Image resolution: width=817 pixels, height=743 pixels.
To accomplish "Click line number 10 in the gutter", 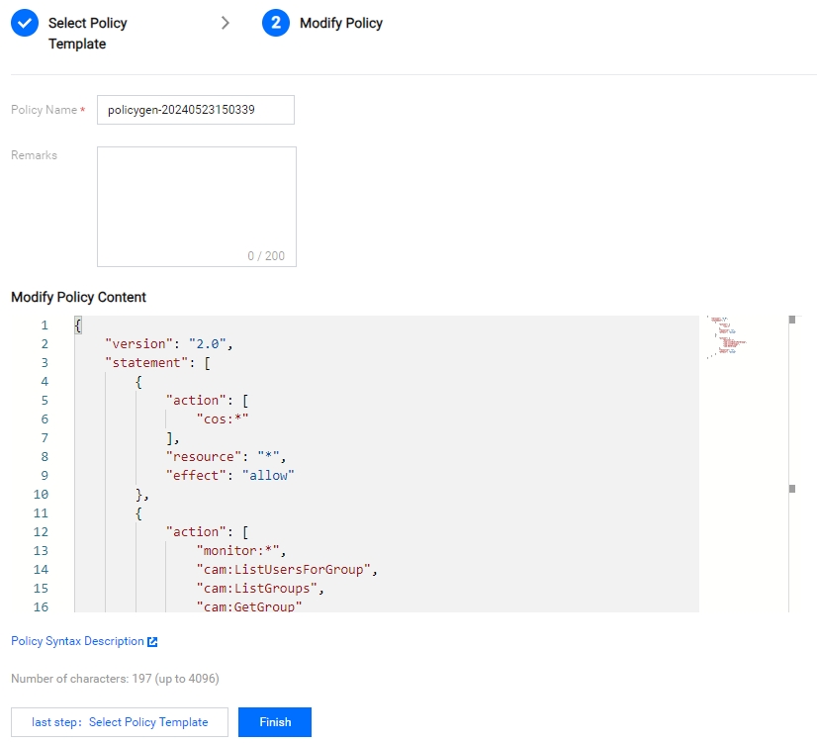I will (41, 494).
